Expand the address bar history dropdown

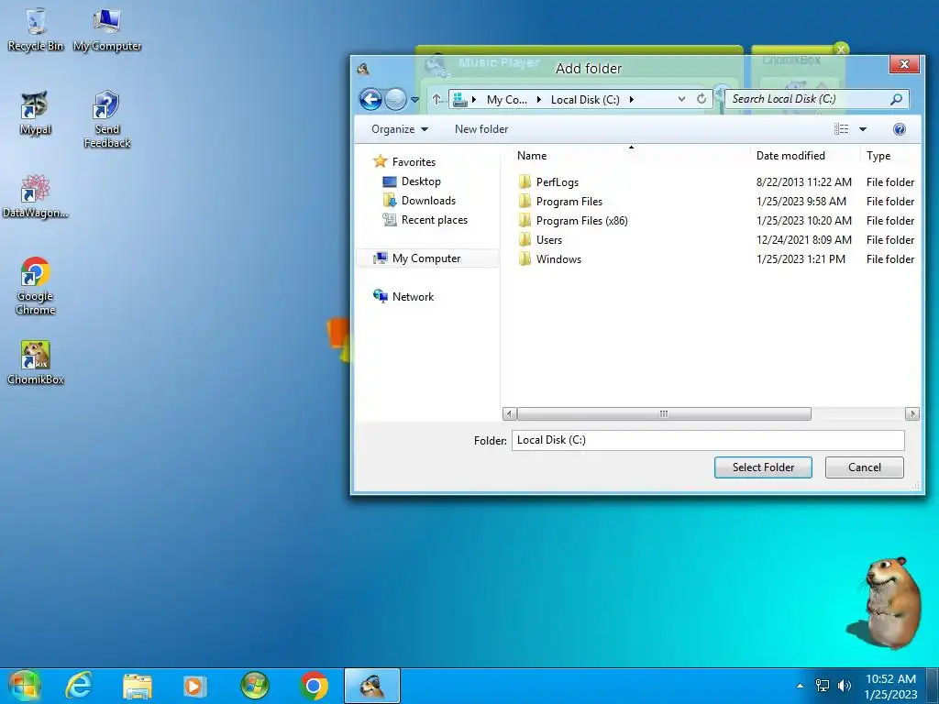coord(681,99)
